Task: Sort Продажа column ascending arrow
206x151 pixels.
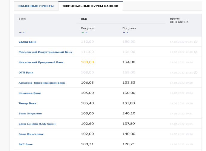Action: (128, 33)
